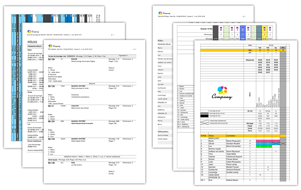Select the 'répétitions scène 4' row
The width and height of the screenshot is (301, 190).
pyautogui.click(x=92, y=157)
